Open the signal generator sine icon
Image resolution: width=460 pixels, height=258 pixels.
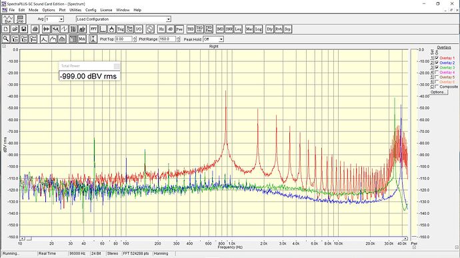pyautogui.click(x=150, y=29)
